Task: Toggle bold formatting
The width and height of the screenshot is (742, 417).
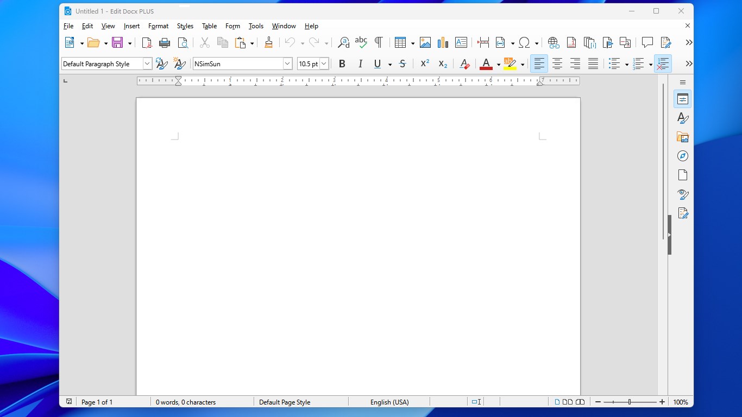Action: (x=342, y=64)
